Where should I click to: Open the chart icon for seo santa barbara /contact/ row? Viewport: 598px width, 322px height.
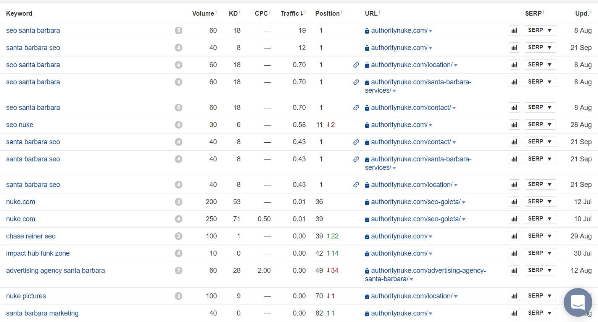[x=514, y=108]
